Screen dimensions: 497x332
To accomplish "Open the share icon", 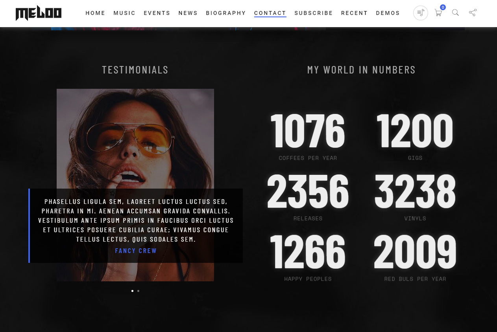I will click(473, 13).
